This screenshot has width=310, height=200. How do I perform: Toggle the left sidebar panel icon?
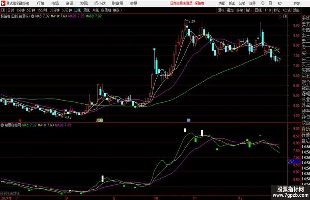coord(3,10)
